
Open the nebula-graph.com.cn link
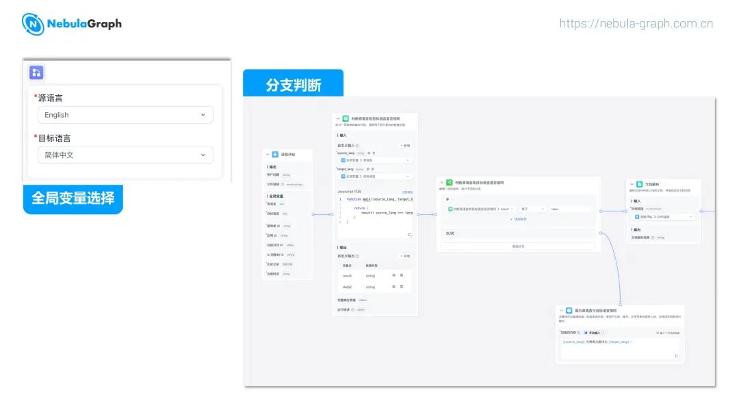(636, 23)
